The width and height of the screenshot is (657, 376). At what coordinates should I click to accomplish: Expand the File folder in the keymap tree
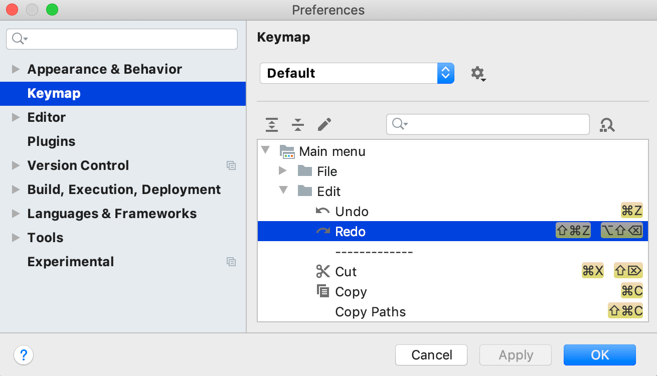(283, 170)
